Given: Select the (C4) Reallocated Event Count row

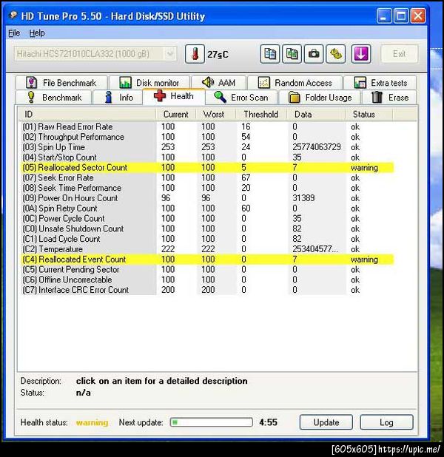Looking at the screenshot, I should click(x=207, y=260).
